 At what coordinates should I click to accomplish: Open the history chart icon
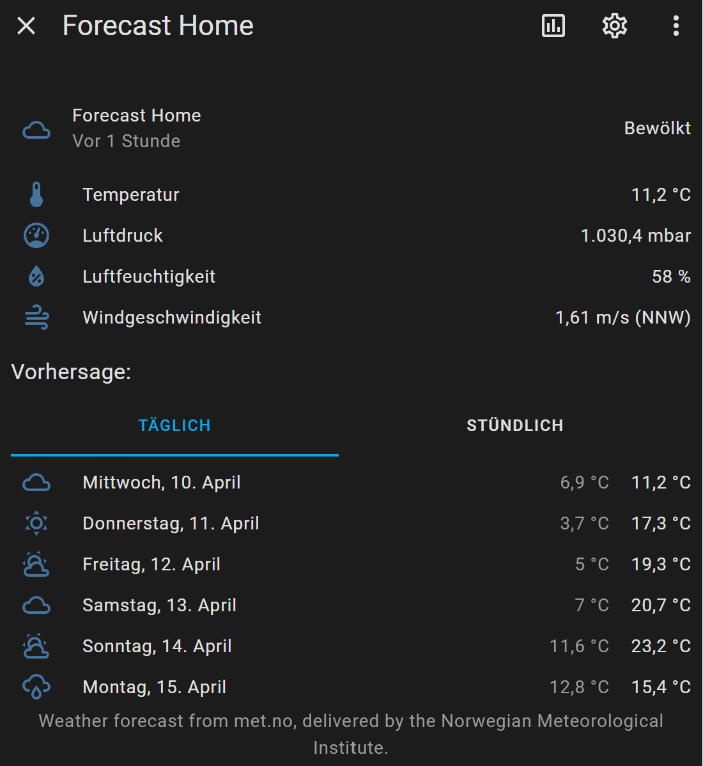(553, 26)
